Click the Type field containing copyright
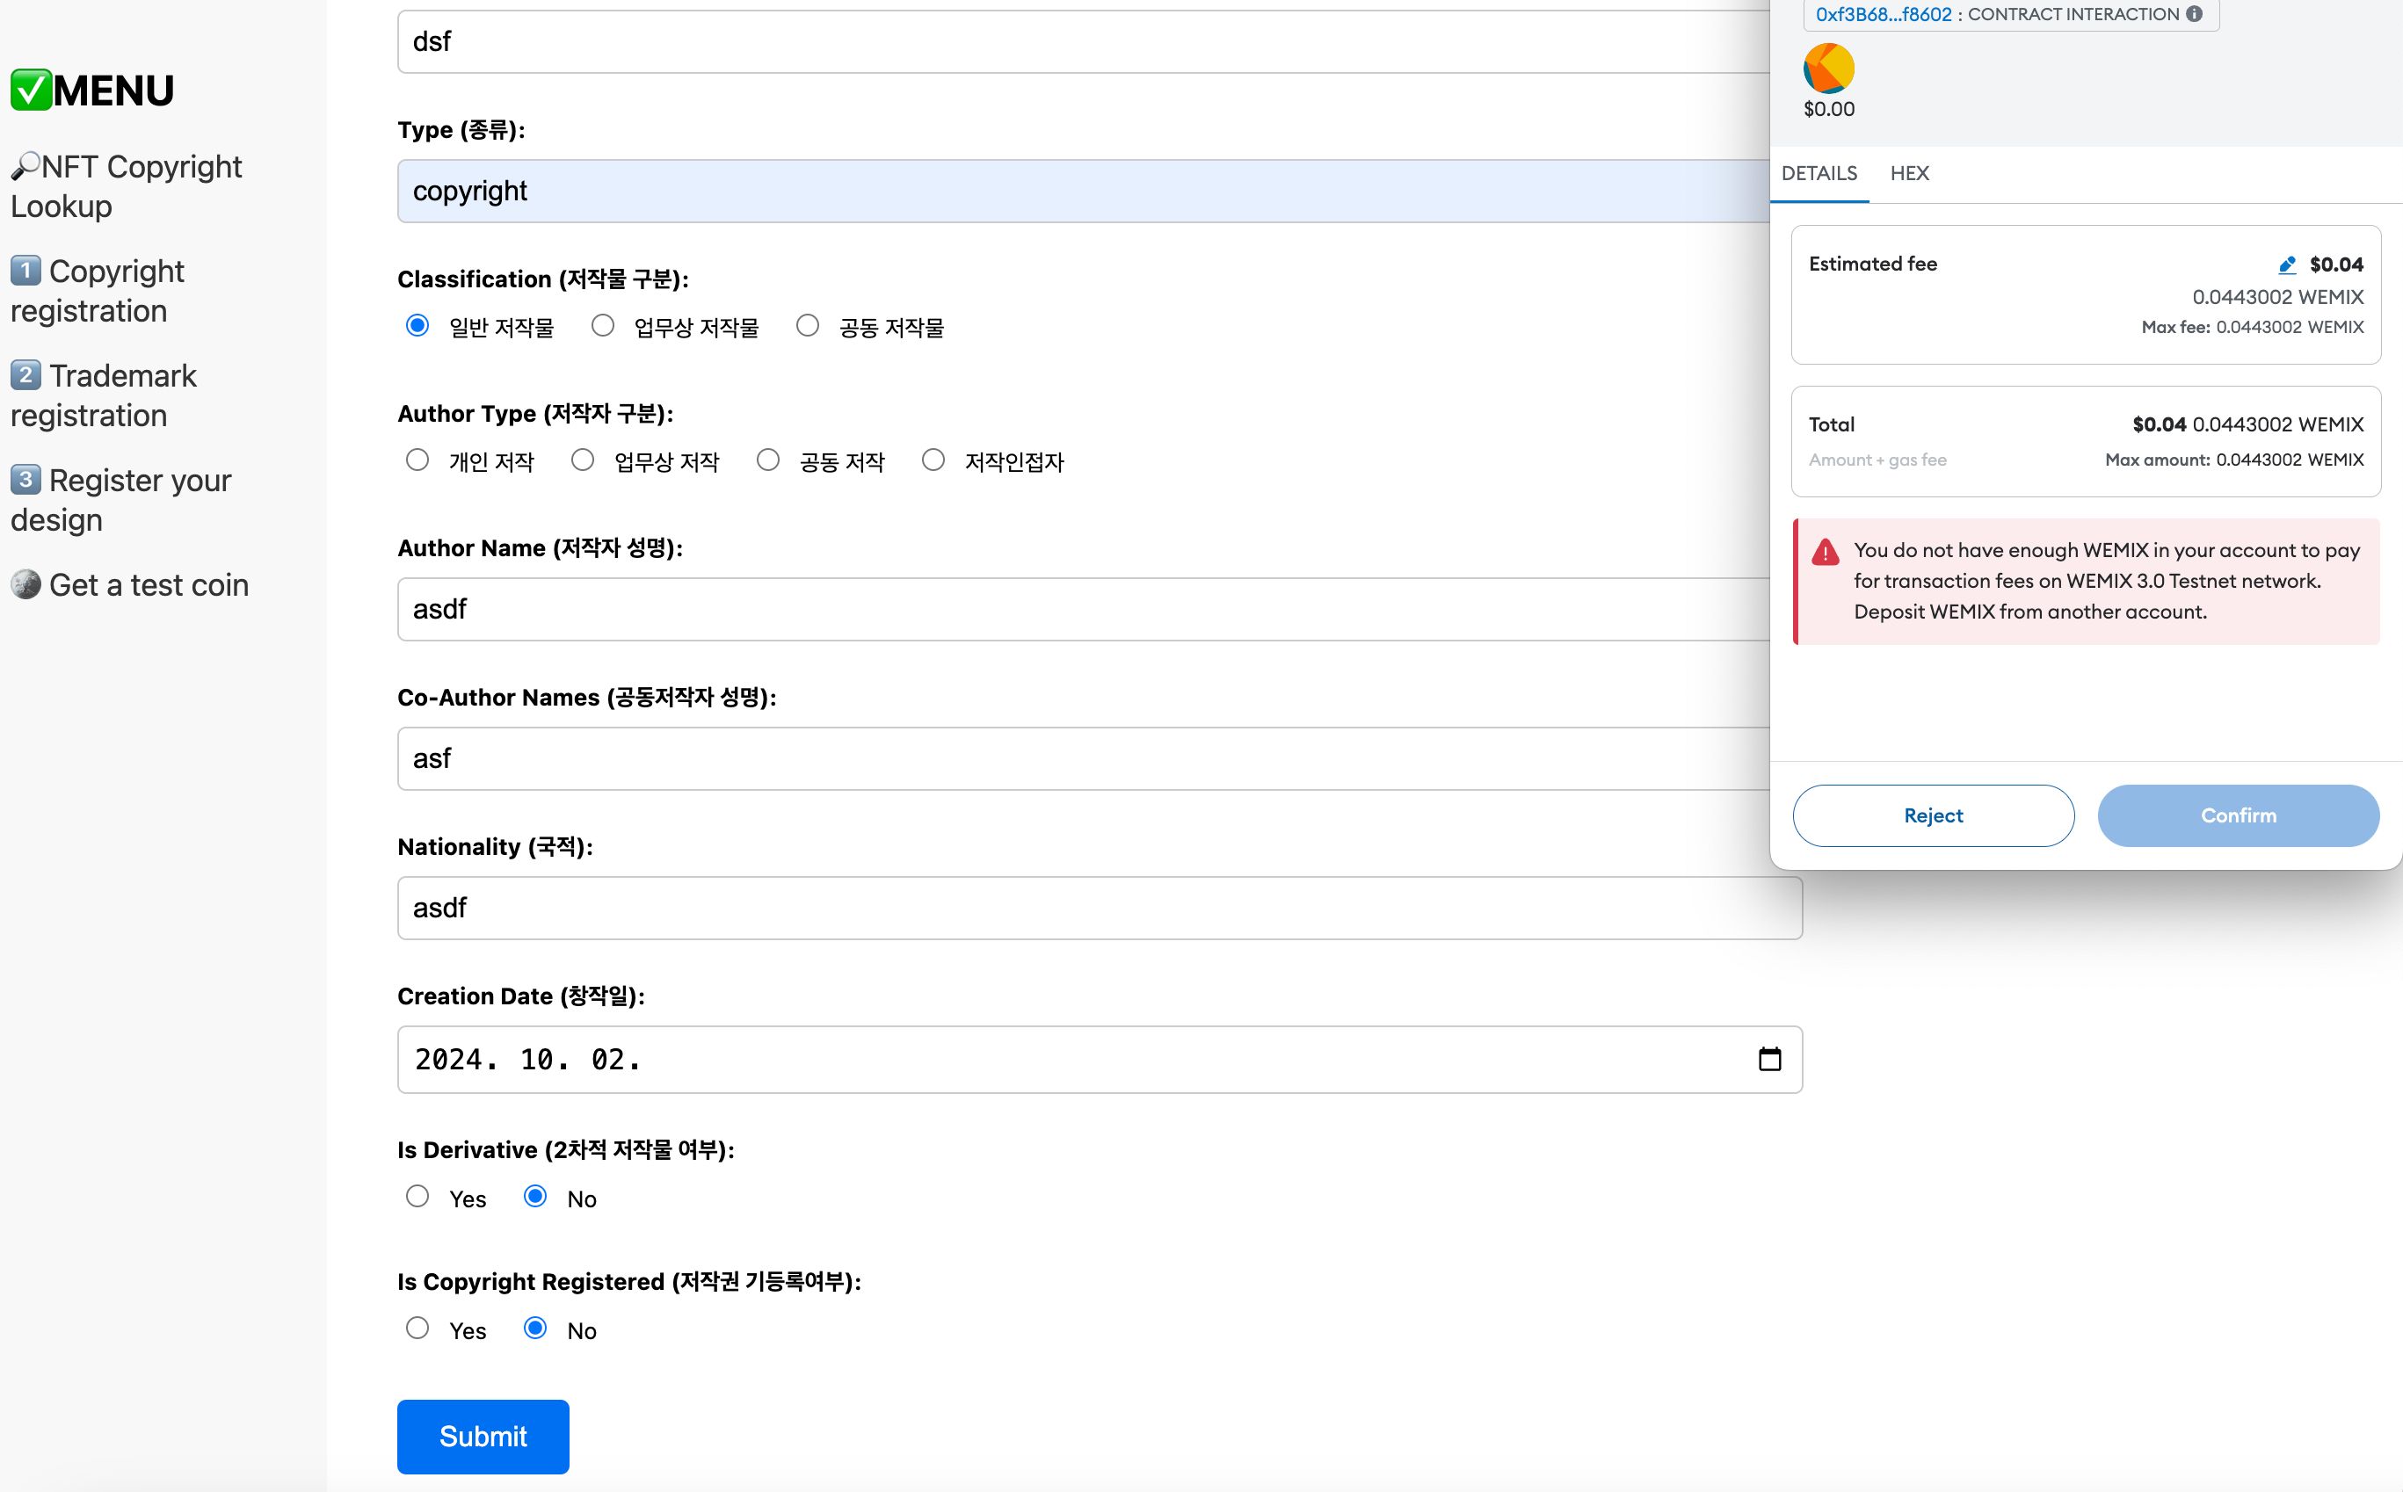The height and width of the screenshot is (1492, 2403). tap(1084, 192)
